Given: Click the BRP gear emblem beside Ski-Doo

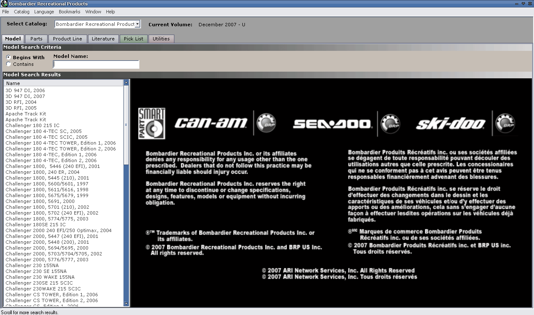Looking at the screenshot, I should tap(505, 124).
